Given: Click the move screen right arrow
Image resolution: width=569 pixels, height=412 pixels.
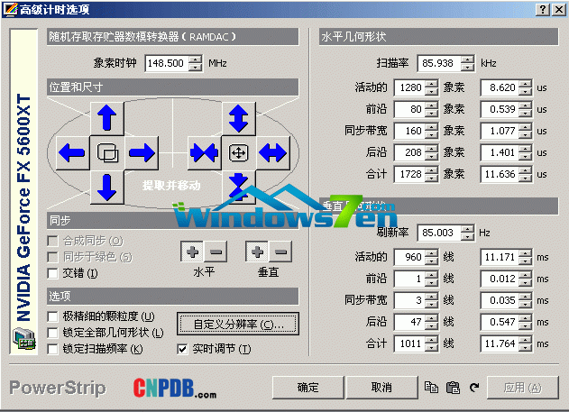Looking at the screenshot, I should tap(142, 151).
